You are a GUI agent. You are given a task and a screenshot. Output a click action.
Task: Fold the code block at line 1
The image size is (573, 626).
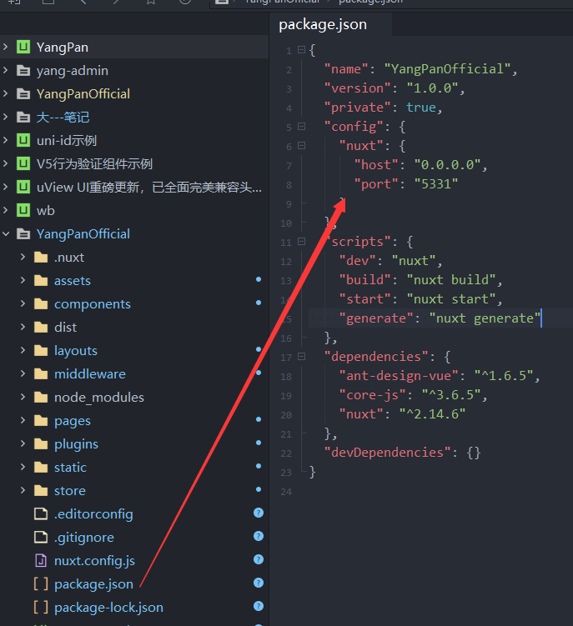click(x=302, y=50)
